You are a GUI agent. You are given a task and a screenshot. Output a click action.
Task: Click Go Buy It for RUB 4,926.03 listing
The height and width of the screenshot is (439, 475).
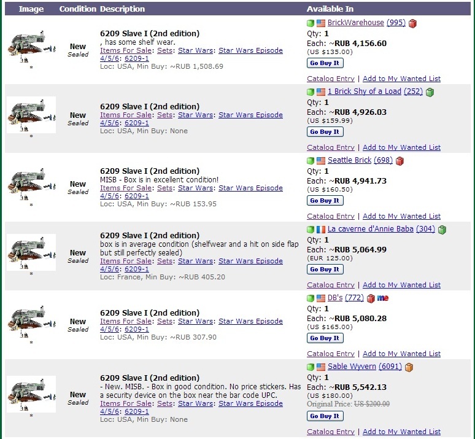325,132
